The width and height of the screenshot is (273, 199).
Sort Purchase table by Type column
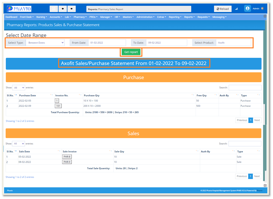click(x=251, y=95)
